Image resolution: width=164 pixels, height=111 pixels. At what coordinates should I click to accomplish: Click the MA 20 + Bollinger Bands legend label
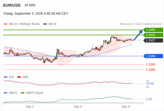(24, 24)
